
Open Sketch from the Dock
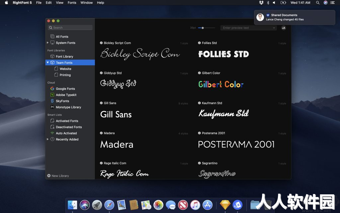point(225,205)
